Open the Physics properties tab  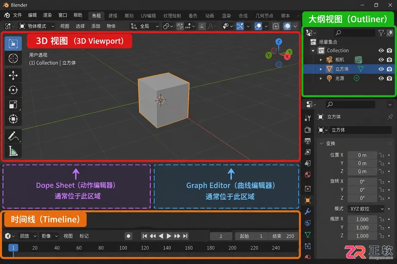308,223
